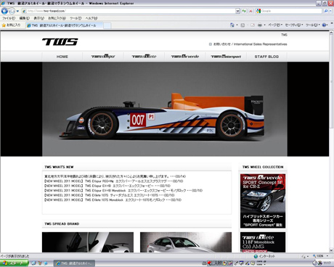This screenshot has height=267, width=334.
Task: Click the red Stop loading icon
Action: [x=250, y=11]
